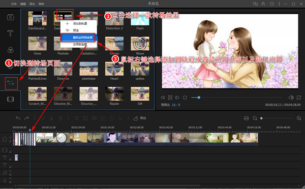Click the music note audio track icon
The image size is (305, 189).
[5, 172]
